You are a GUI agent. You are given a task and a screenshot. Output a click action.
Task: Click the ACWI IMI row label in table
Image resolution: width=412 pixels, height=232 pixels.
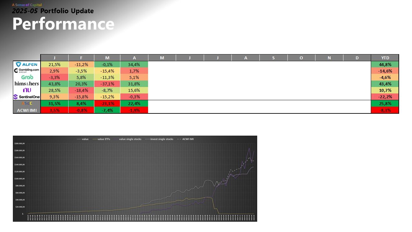[27, 110]
